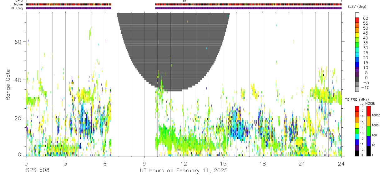The image size is (384, 177).
Task: Click the '20' tick on Range Gate axis
Action: 18,118
